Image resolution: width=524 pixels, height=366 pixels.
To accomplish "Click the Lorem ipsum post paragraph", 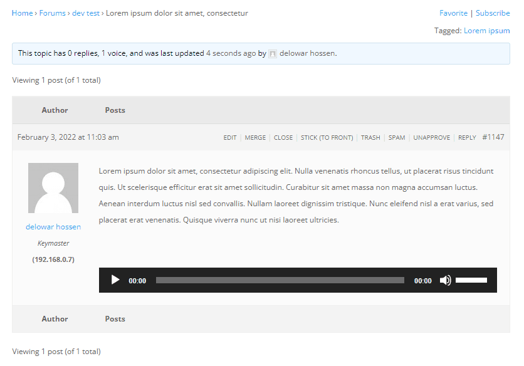I will pos(296,196).
